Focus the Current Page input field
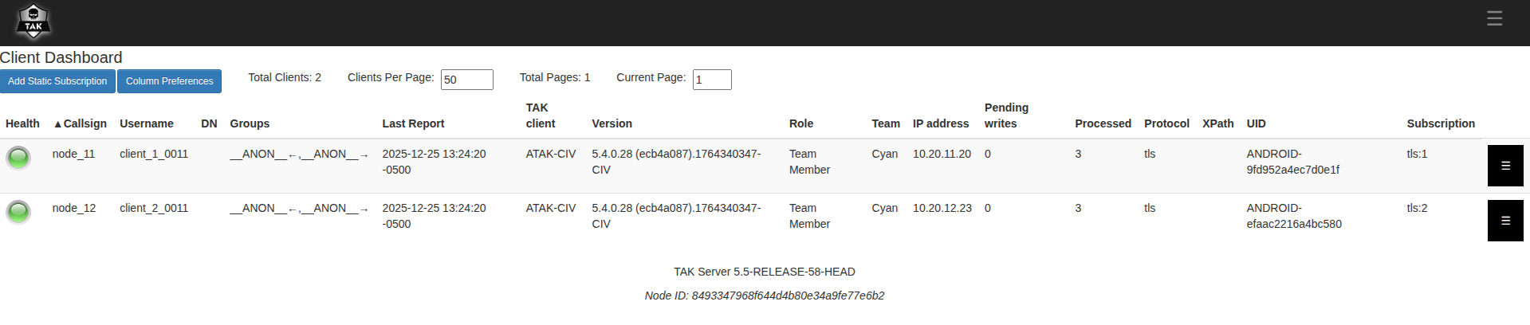Viewport: 1530px width, 325px height. 712,80
